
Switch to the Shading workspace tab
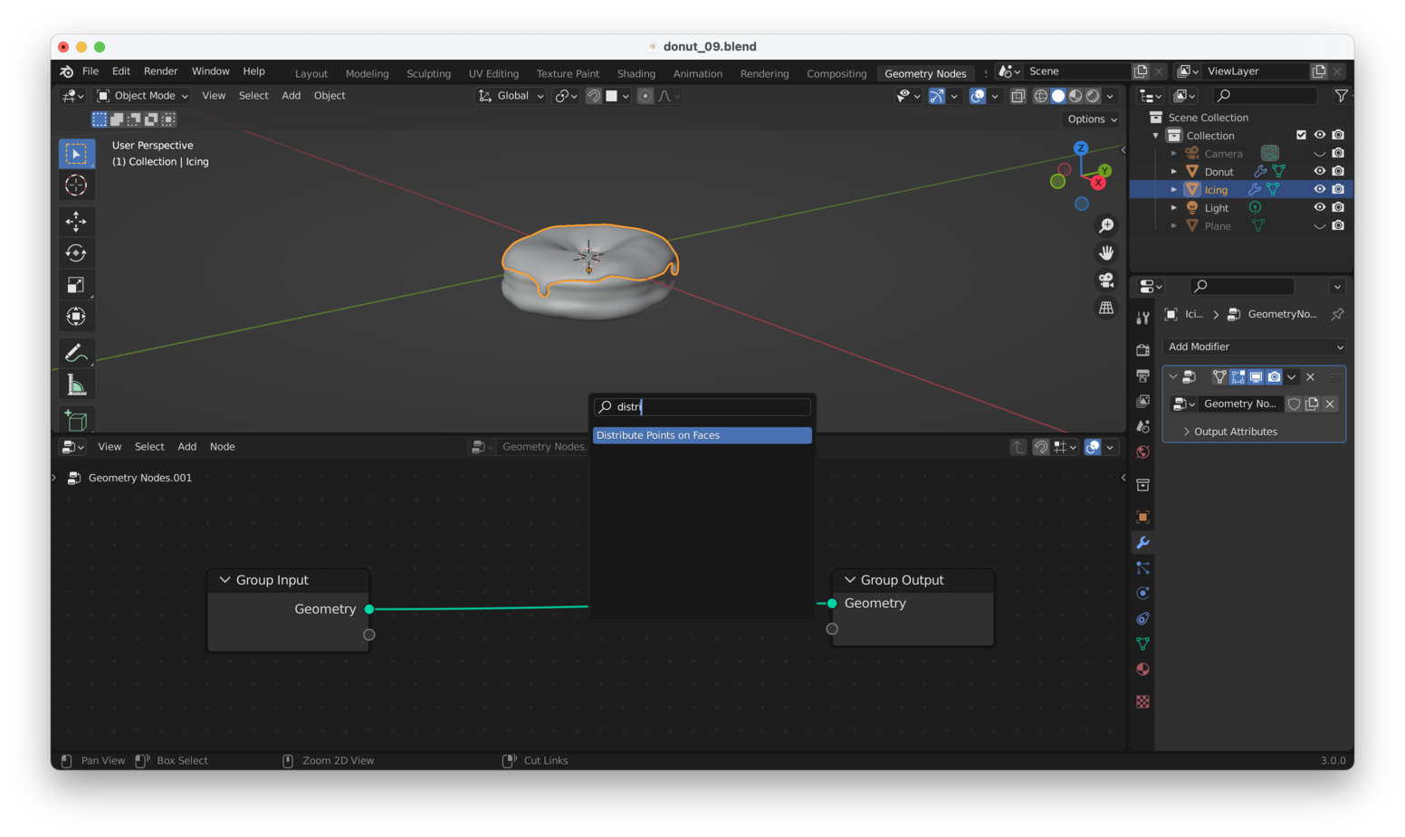click(636, 74)
